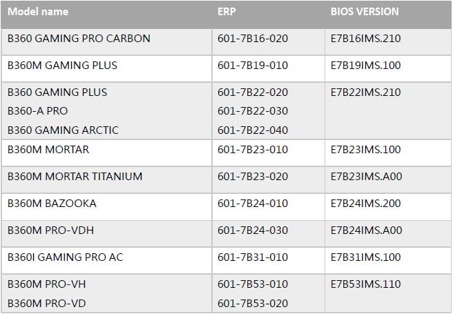Viewport: 453px width, 314px height.
Task: Select the B360M PRO-VH model name
Action: coord(47,284)
